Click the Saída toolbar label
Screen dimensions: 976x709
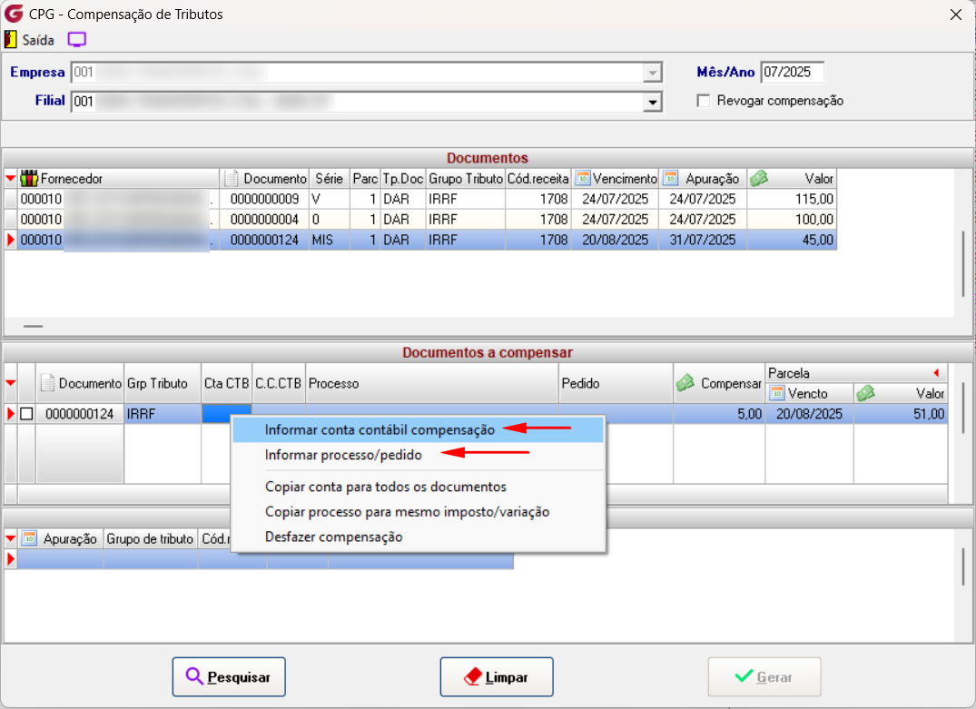click(x=38, y=40)
